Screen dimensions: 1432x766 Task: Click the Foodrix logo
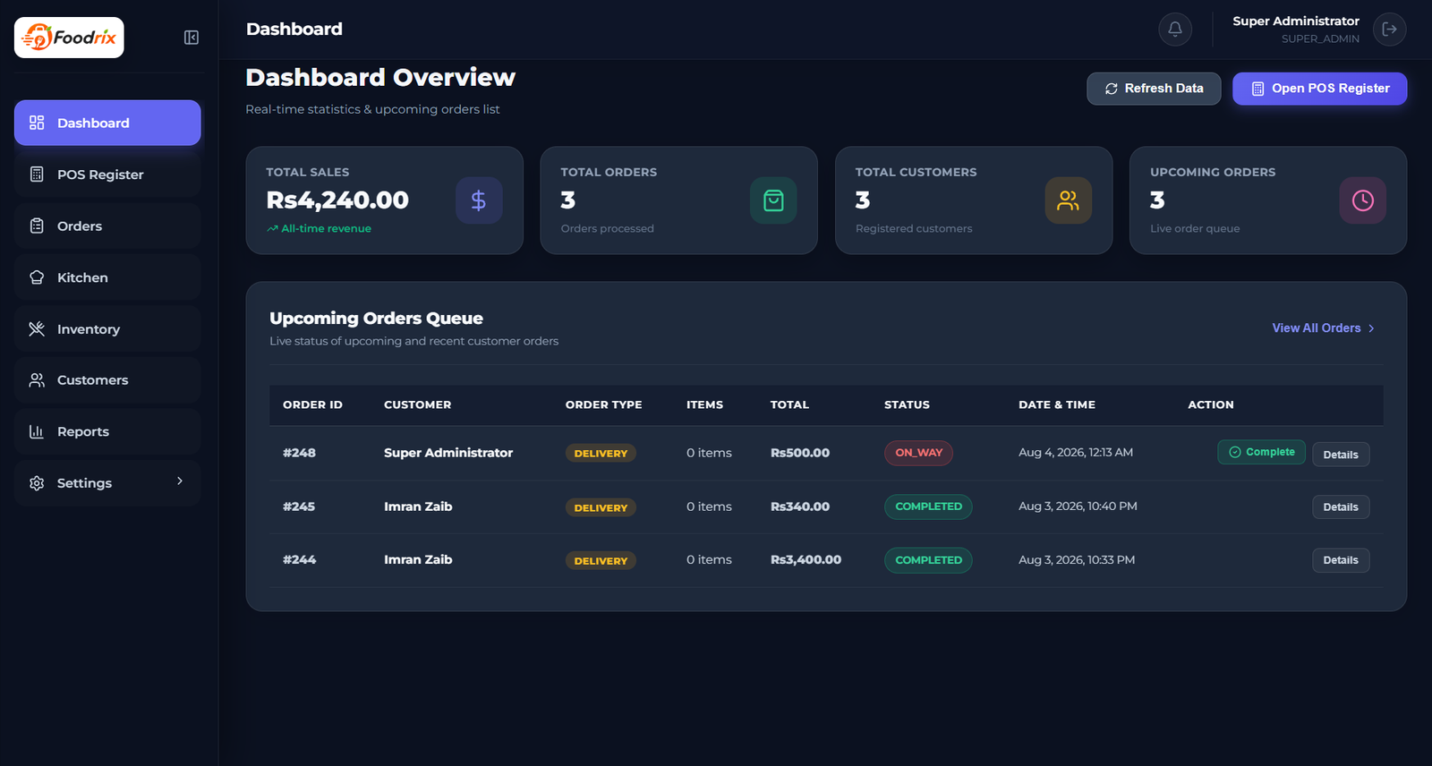(69, 38)
